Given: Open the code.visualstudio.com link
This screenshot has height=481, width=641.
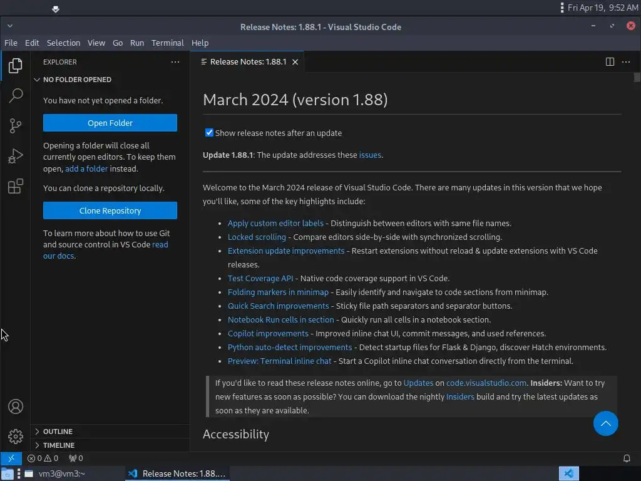Looking at the screenshot, I should 486,383.
